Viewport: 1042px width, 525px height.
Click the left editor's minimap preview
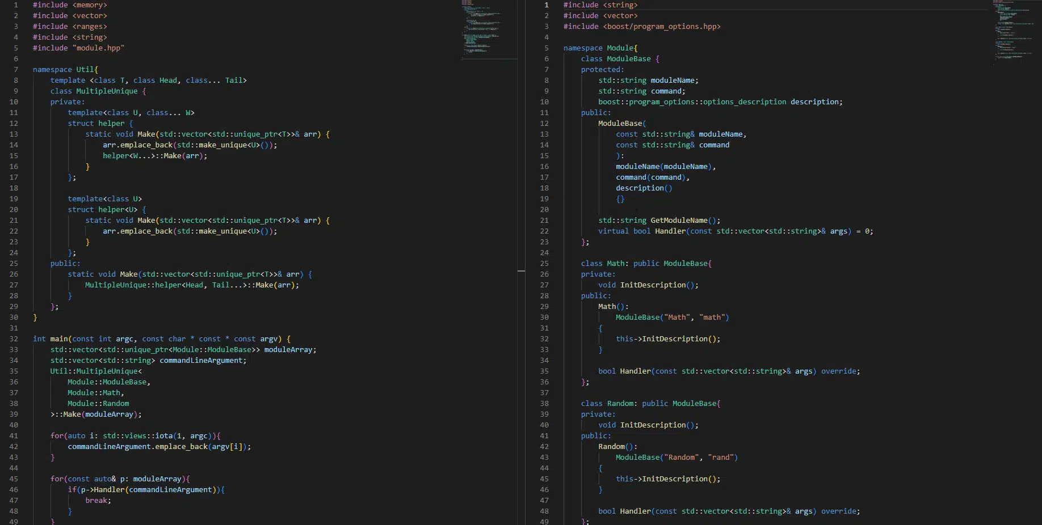[x=481, y=28]
